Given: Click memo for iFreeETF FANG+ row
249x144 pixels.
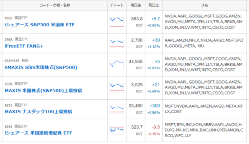Looking at the screenshot, I should coord(204,43).
